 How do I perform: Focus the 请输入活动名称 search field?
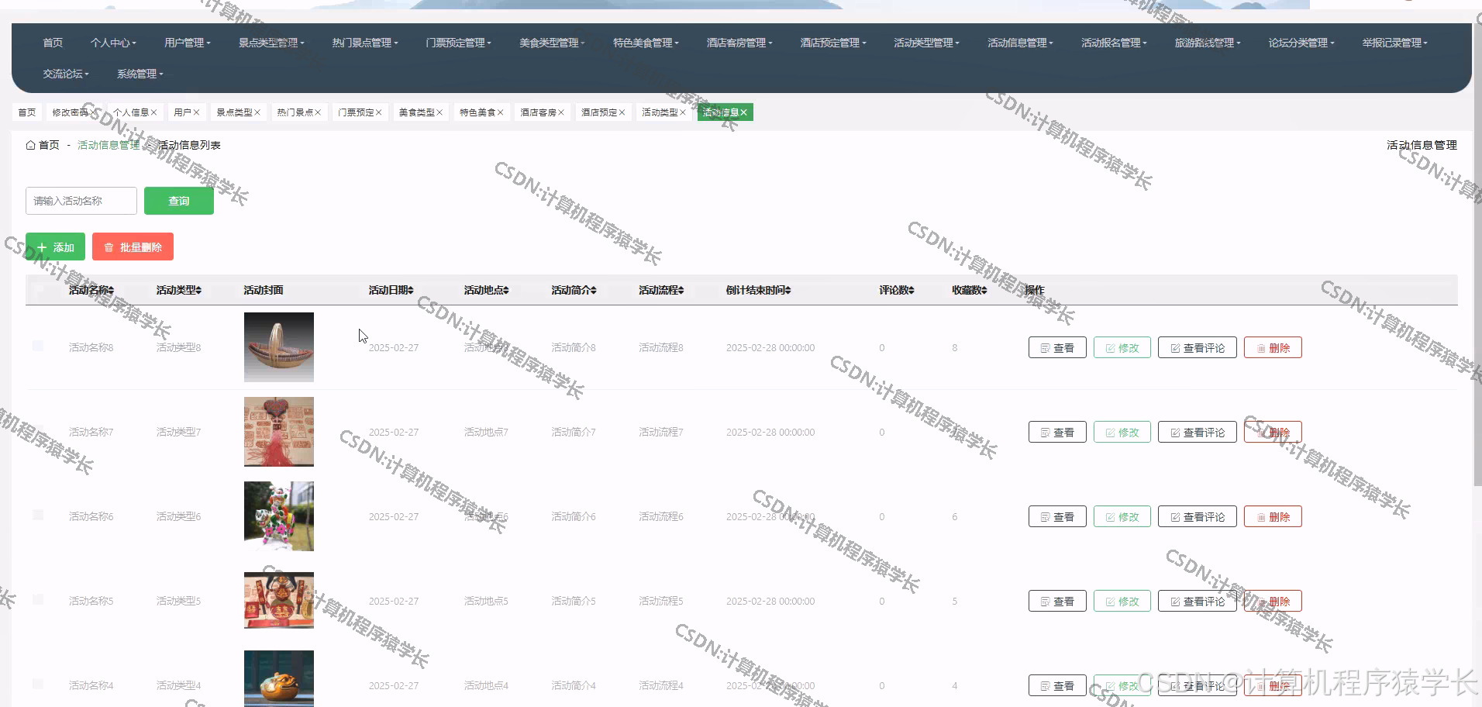tap(81, 201)
